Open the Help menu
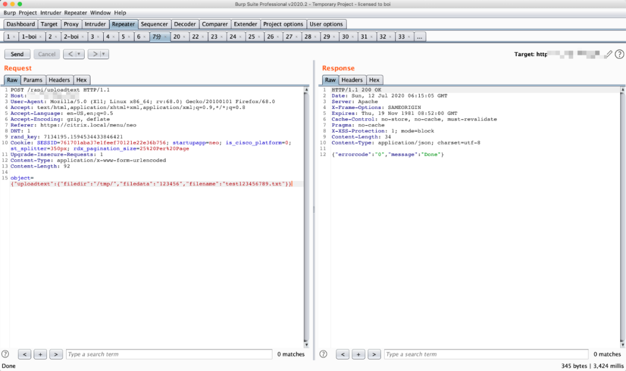This screenshot has height=371, width=626. (x=120, y=13)
